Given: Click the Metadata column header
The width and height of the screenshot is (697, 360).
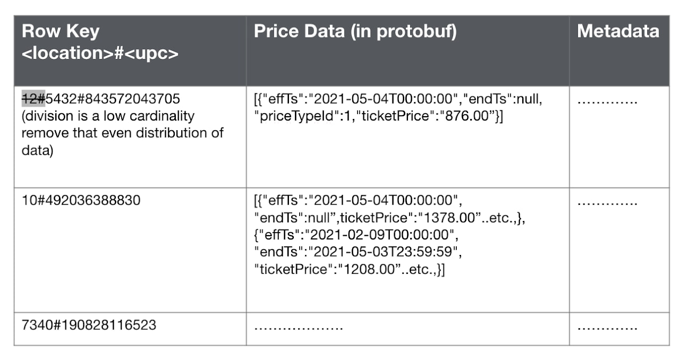Looking at the screenshot, I should 618,31.
